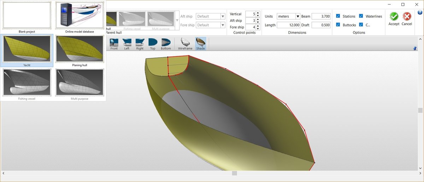The width and height of the screenshot is (424, 182).
Task: Show the Bottom view
Action: click(x=166, y=44)
